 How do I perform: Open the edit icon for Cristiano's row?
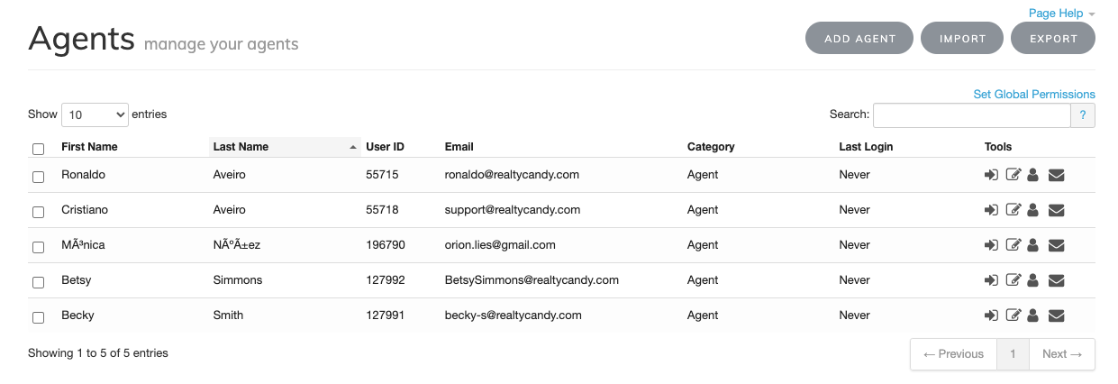1013,210
